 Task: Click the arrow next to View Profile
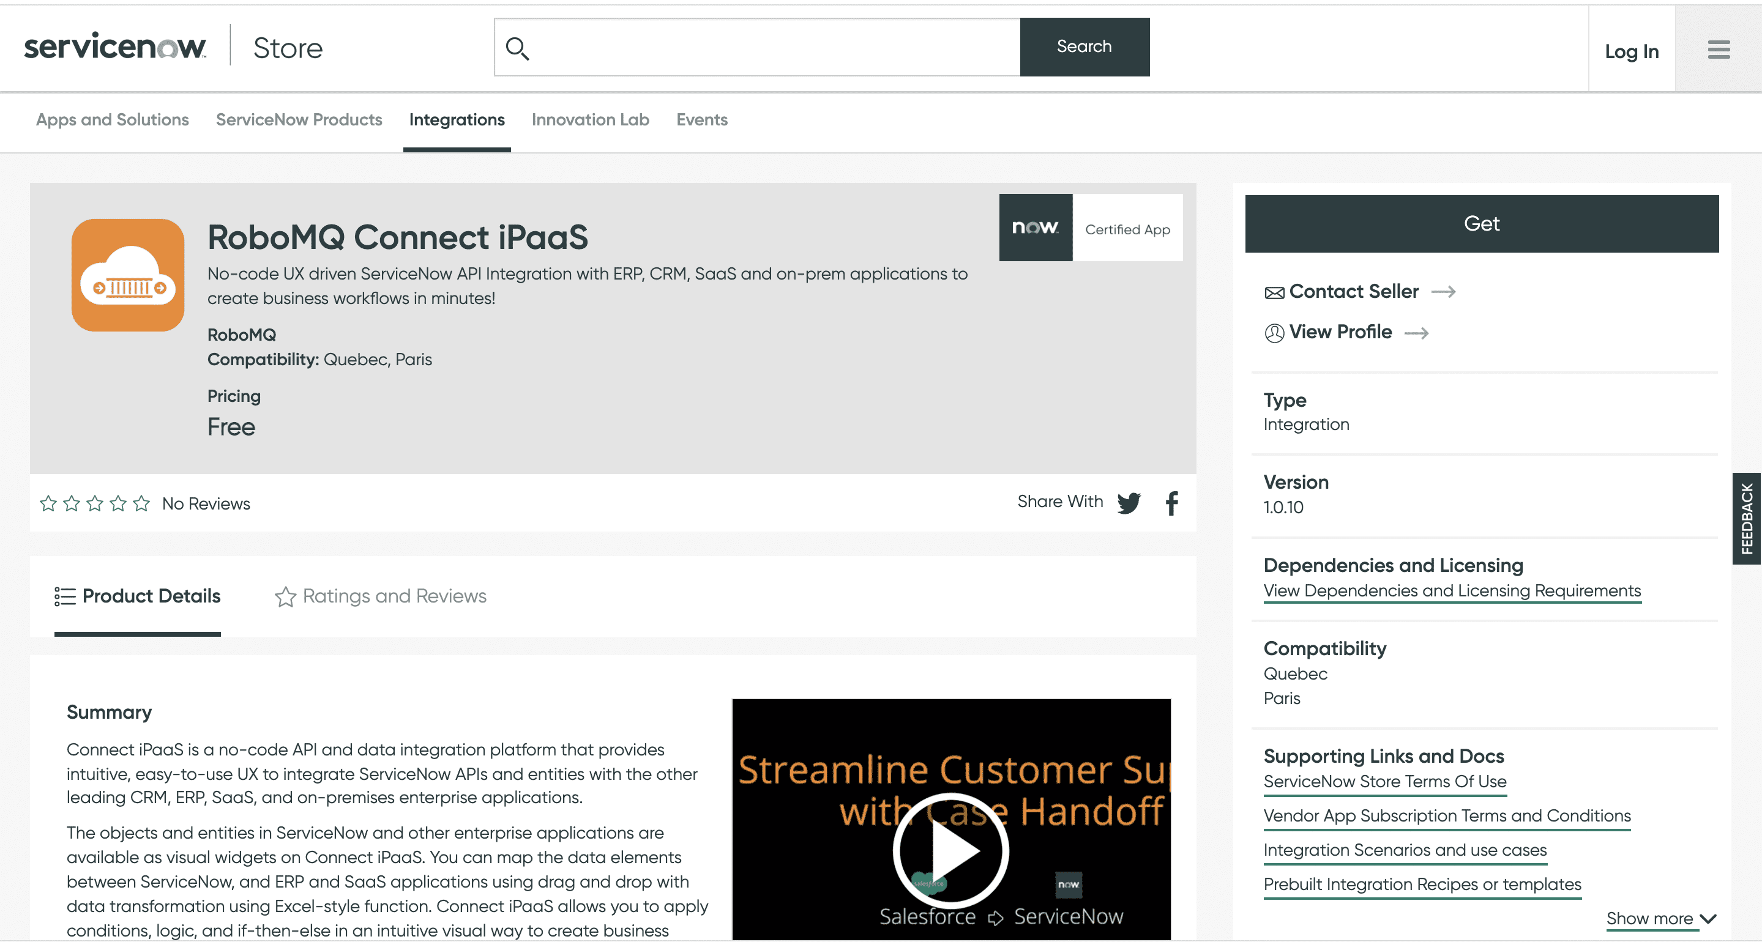pos(1417,333)
